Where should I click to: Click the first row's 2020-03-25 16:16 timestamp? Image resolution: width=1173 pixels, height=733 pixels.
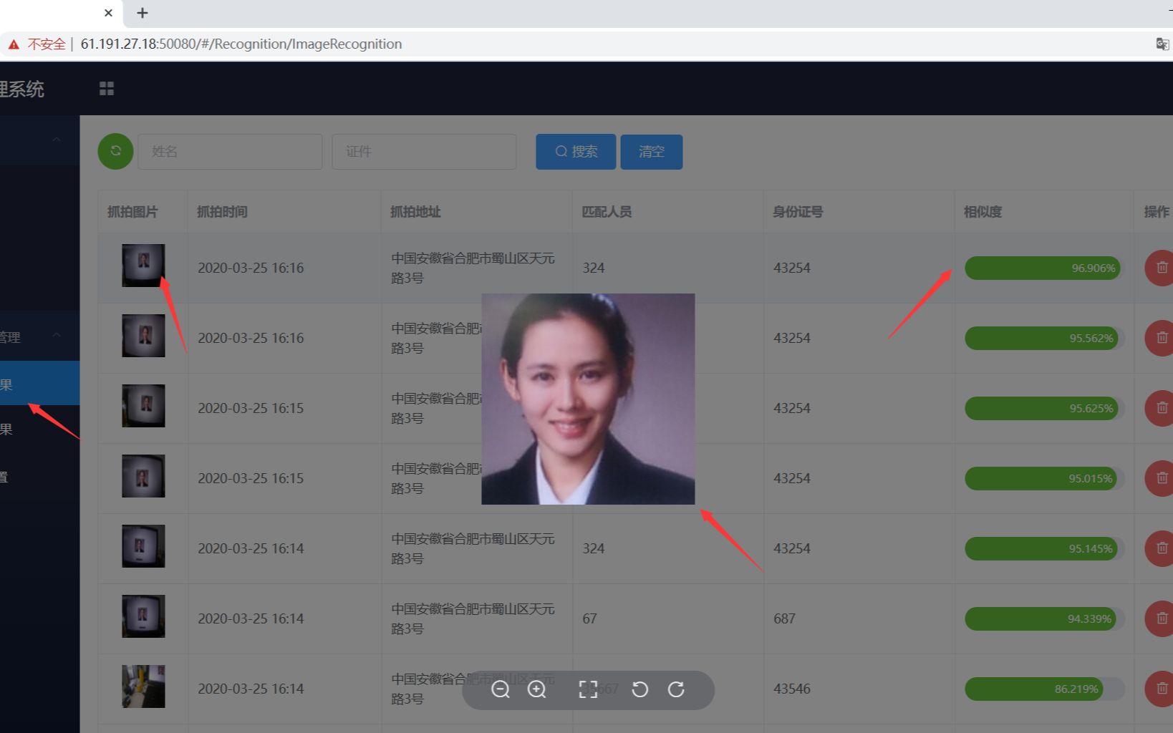pyautogui.click(x=251, y=268)
